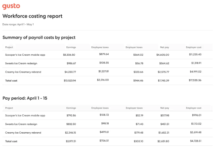Select Scooper's Ice Cream mobile app in summary table

[x=25, y=55]
